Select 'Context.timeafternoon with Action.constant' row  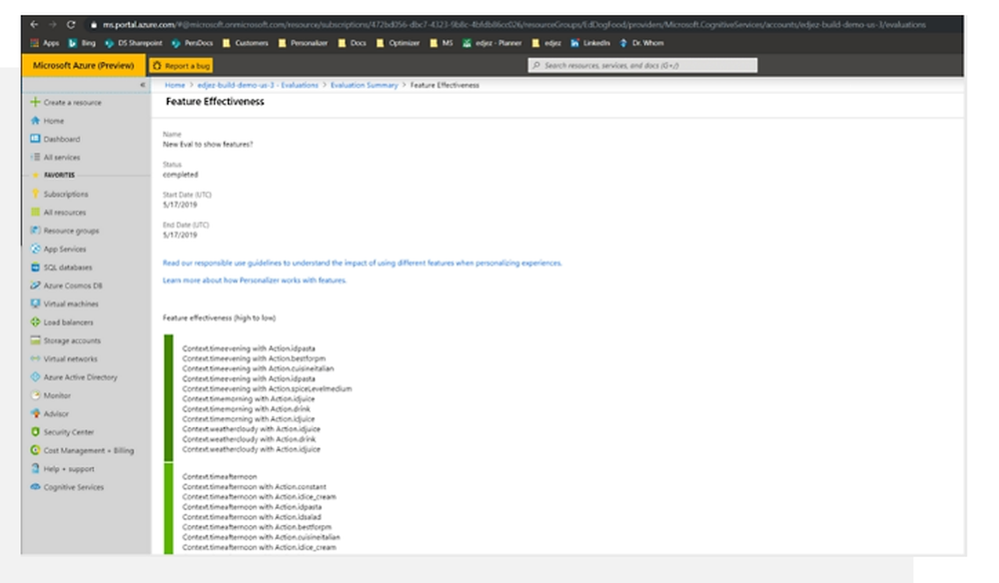pyautogui.click(x=254, y=487)
